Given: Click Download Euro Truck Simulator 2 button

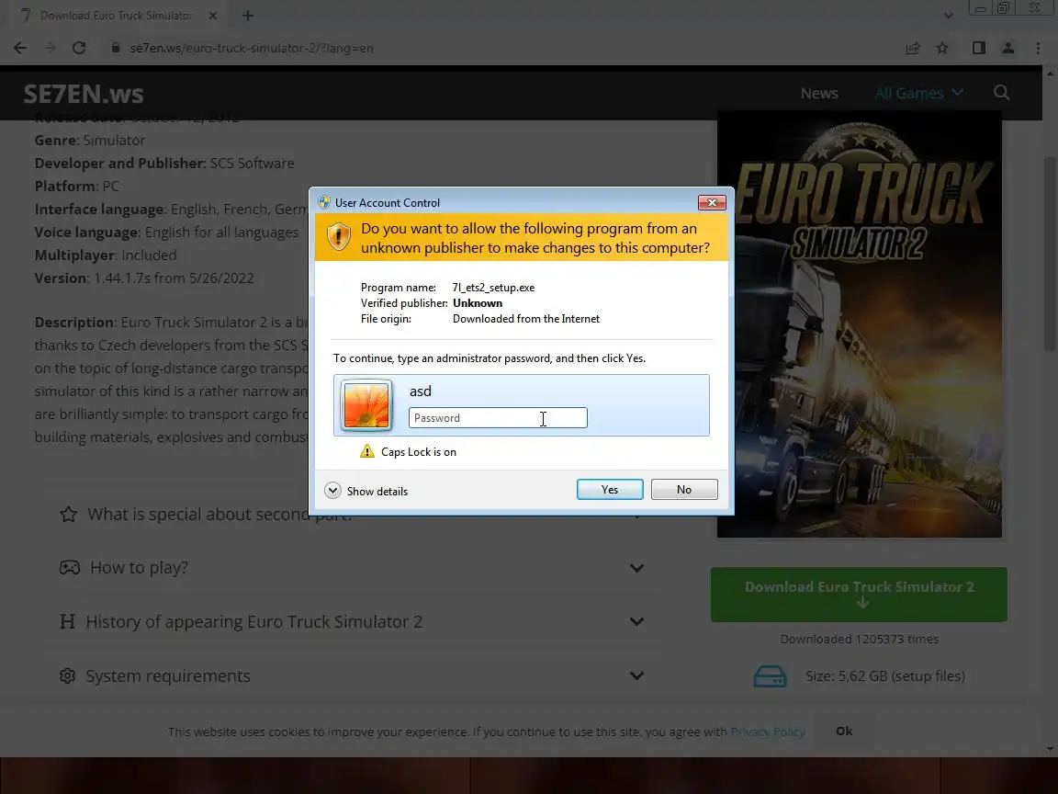Looking at the screenshot, I should [859, 595].
